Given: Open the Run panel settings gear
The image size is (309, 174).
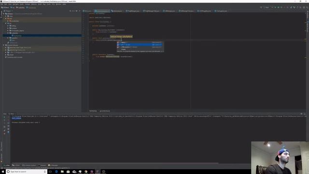Looking at the screenshot, I should click(301, 114).
